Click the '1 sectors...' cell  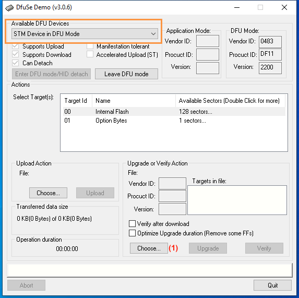[193, 121]
